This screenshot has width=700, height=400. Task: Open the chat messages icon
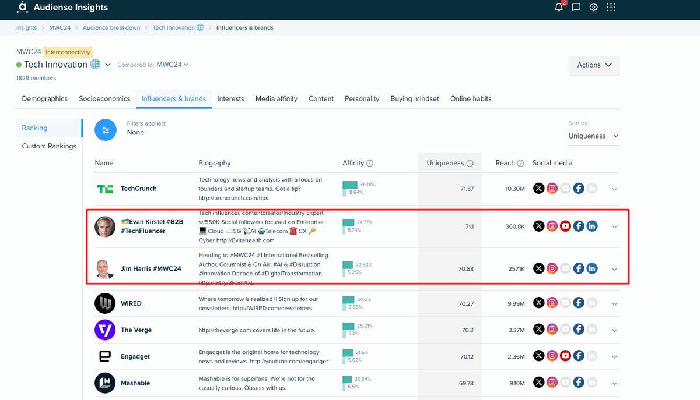[576, 8]
